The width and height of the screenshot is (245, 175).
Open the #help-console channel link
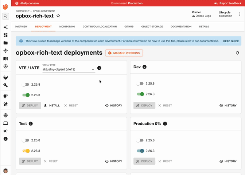[x=30, y=3]
